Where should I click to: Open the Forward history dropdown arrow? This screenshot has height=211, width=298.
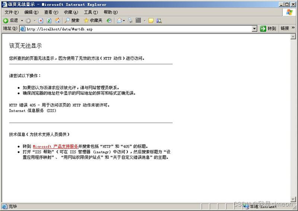[35, 20]
